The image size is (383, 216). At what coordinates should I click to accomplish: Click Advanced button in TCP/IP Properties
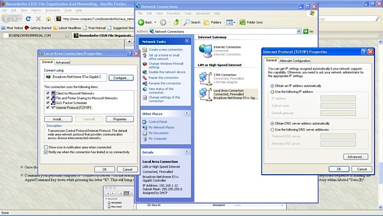point(356,157)
